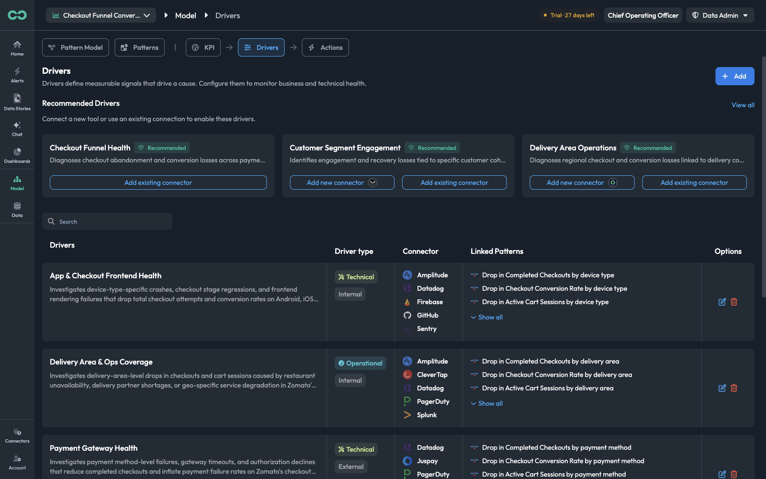Click the Driver type column header
The image size is (766, 479).
tap(354, 251)
